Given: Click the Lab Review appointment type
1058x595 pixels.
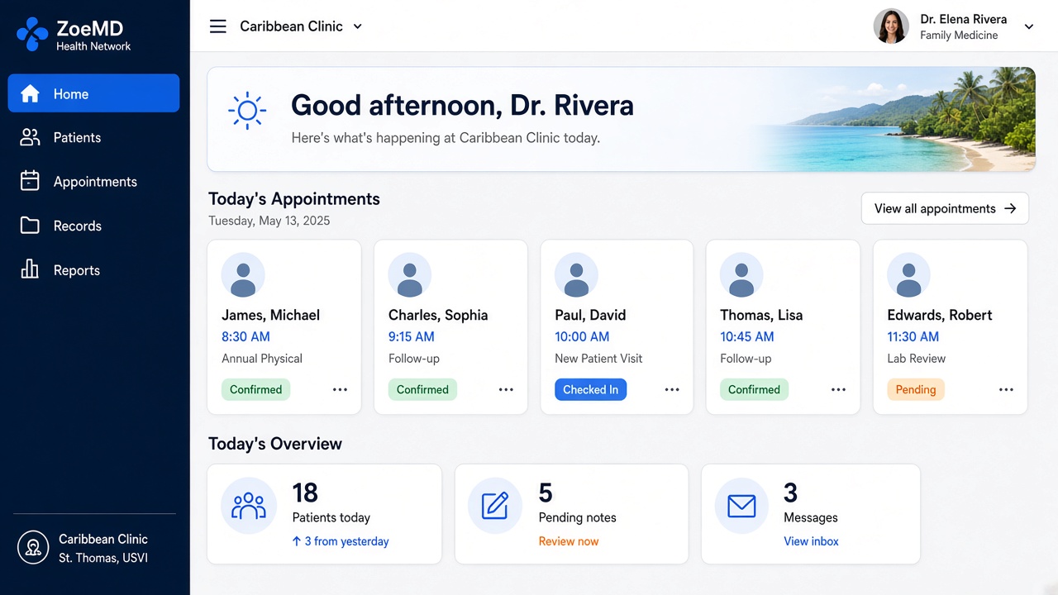Looking at the screenshot, I should 916,359.
